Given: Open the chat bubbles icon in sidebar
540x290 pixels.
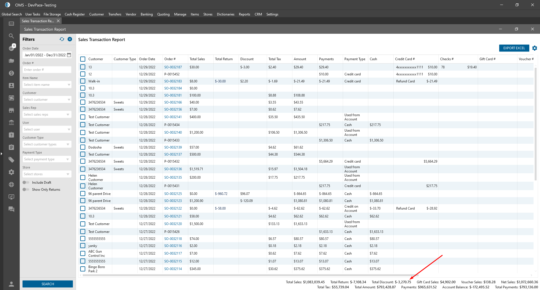Looking at the screenshot, I should 11,209.
